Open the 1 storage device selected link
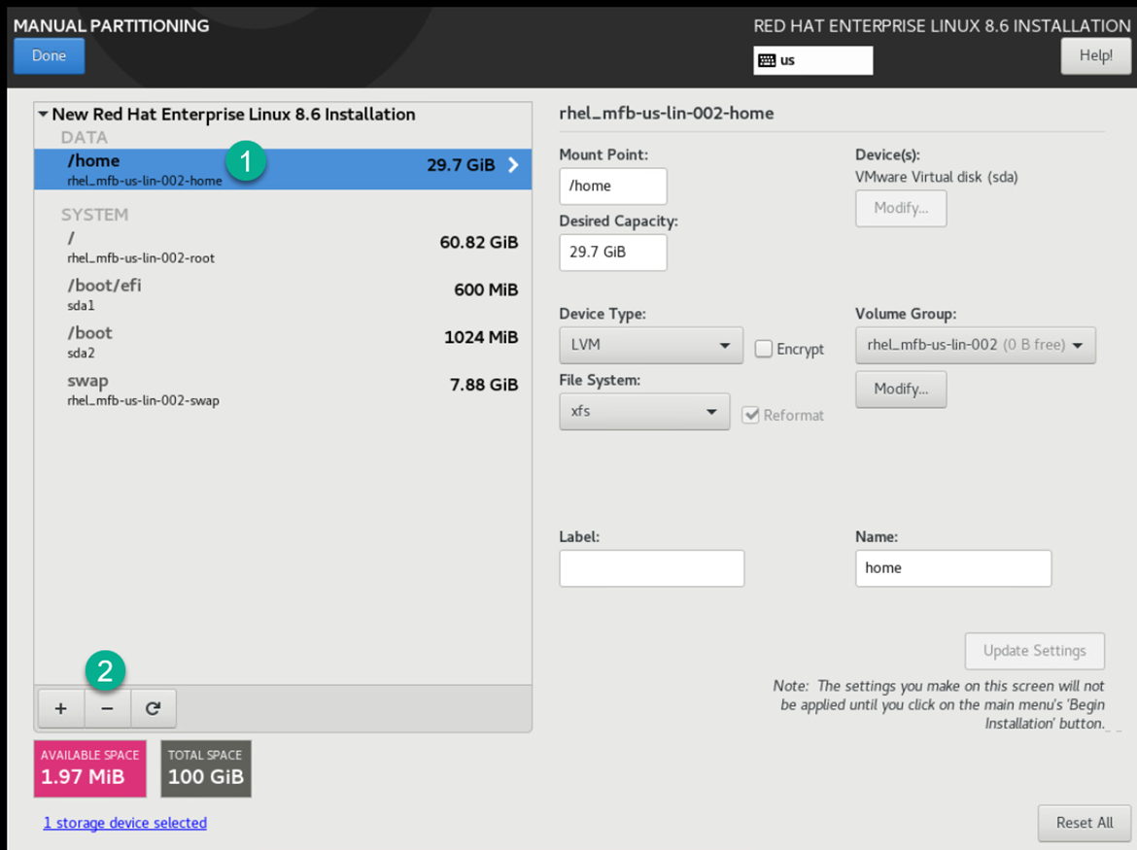Viewport: 1137px width, 850px height. [124, 823]
